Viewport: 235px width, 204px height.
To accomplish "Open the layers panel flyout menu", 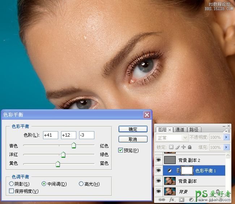I will (x=228, y=131).
